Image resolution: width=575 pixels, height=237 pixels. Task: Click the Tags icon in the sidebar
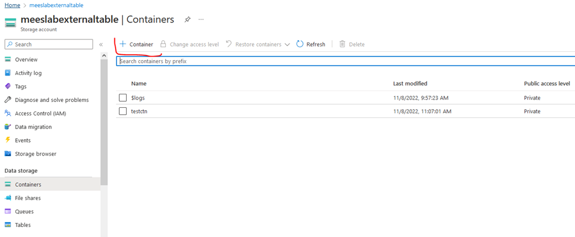[x=8, y=87]
